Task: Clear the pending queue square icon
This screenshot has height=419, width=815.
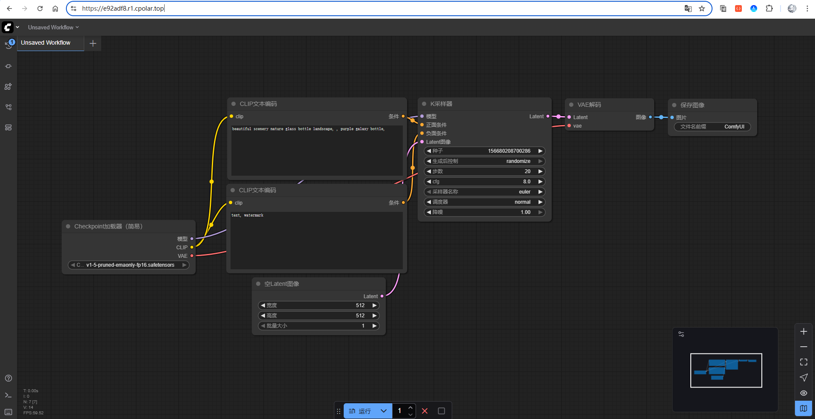Action: coord(442,411)
